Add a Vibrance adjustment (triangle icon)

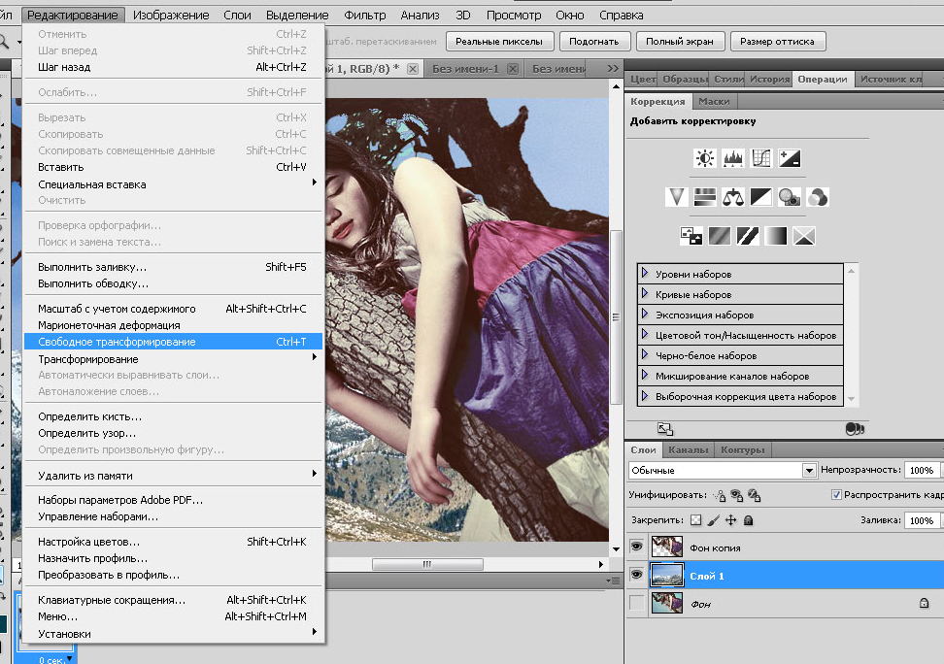click(677, 197)
